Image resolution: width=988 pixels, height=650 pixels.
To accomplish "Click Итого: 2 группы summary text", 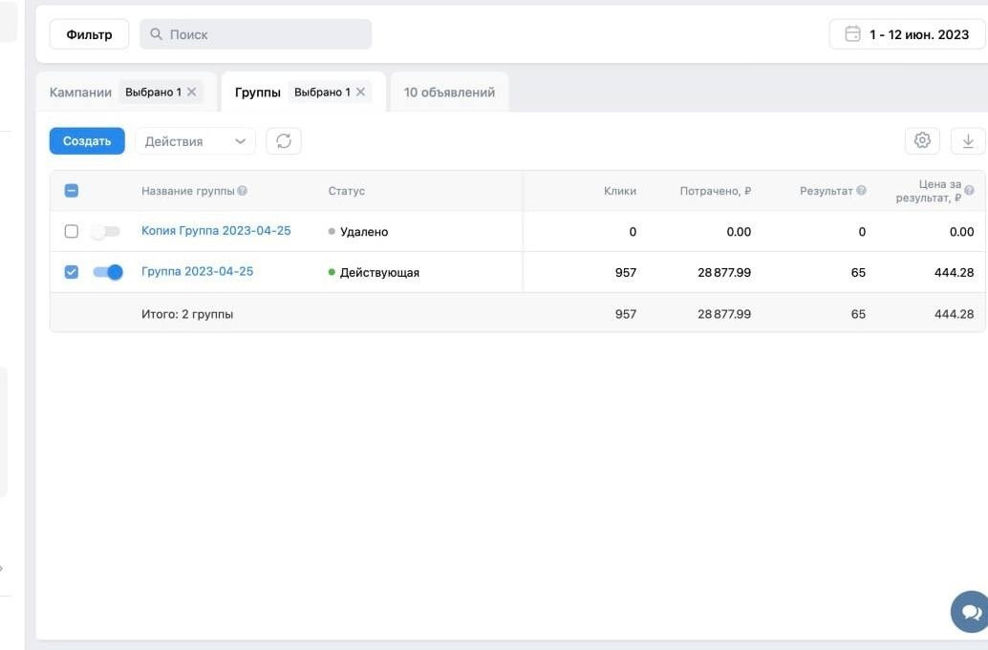I will coord(187,314).
